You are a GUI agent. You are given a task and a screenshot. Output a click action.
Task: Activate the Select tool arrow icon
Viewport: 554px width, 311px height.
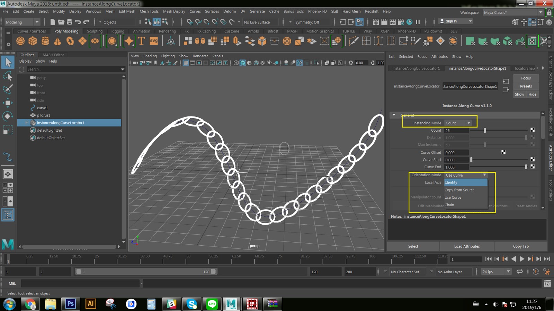(8, 62)
